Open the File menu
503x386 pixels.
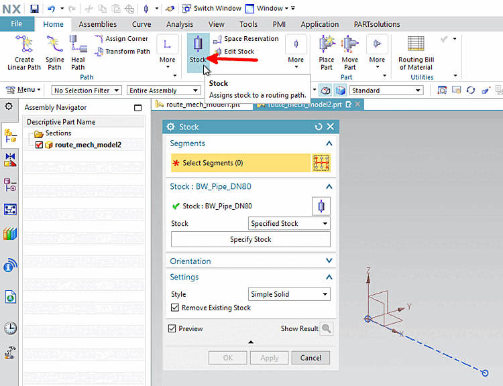[x=17, y=24]
